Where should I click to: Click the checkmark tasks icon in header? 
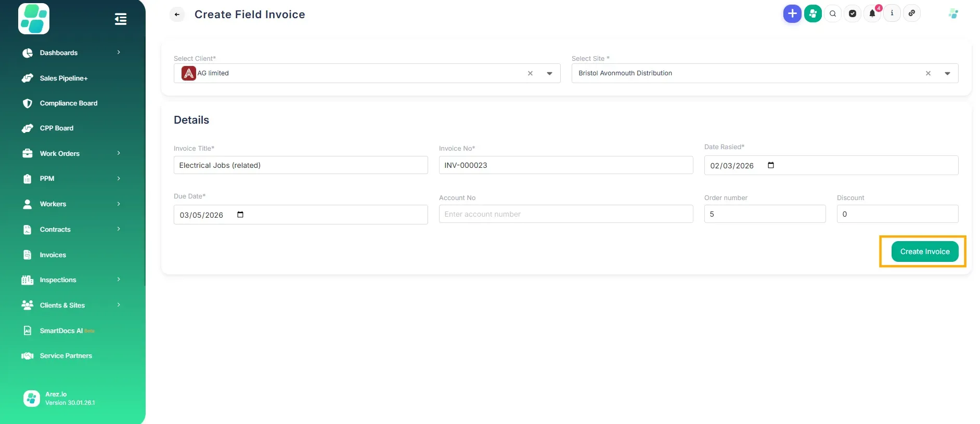click(853, 14)
